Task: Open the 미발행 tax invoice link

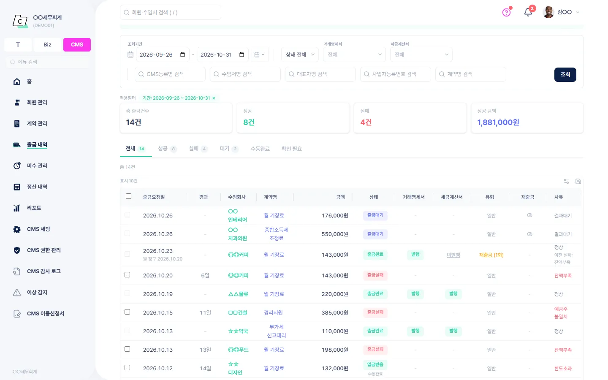Action: [x=453, y=255]
